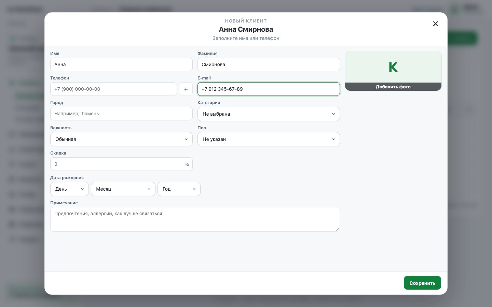The image size is (492, 307).
Task: Click Добавить фото to upload a photo
Action: tap(393, 87)
